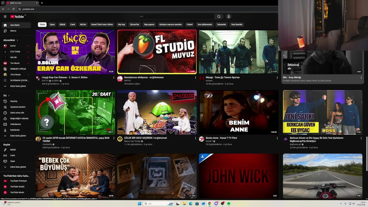Select the Yeni öneriler chip

click(237, 24)
